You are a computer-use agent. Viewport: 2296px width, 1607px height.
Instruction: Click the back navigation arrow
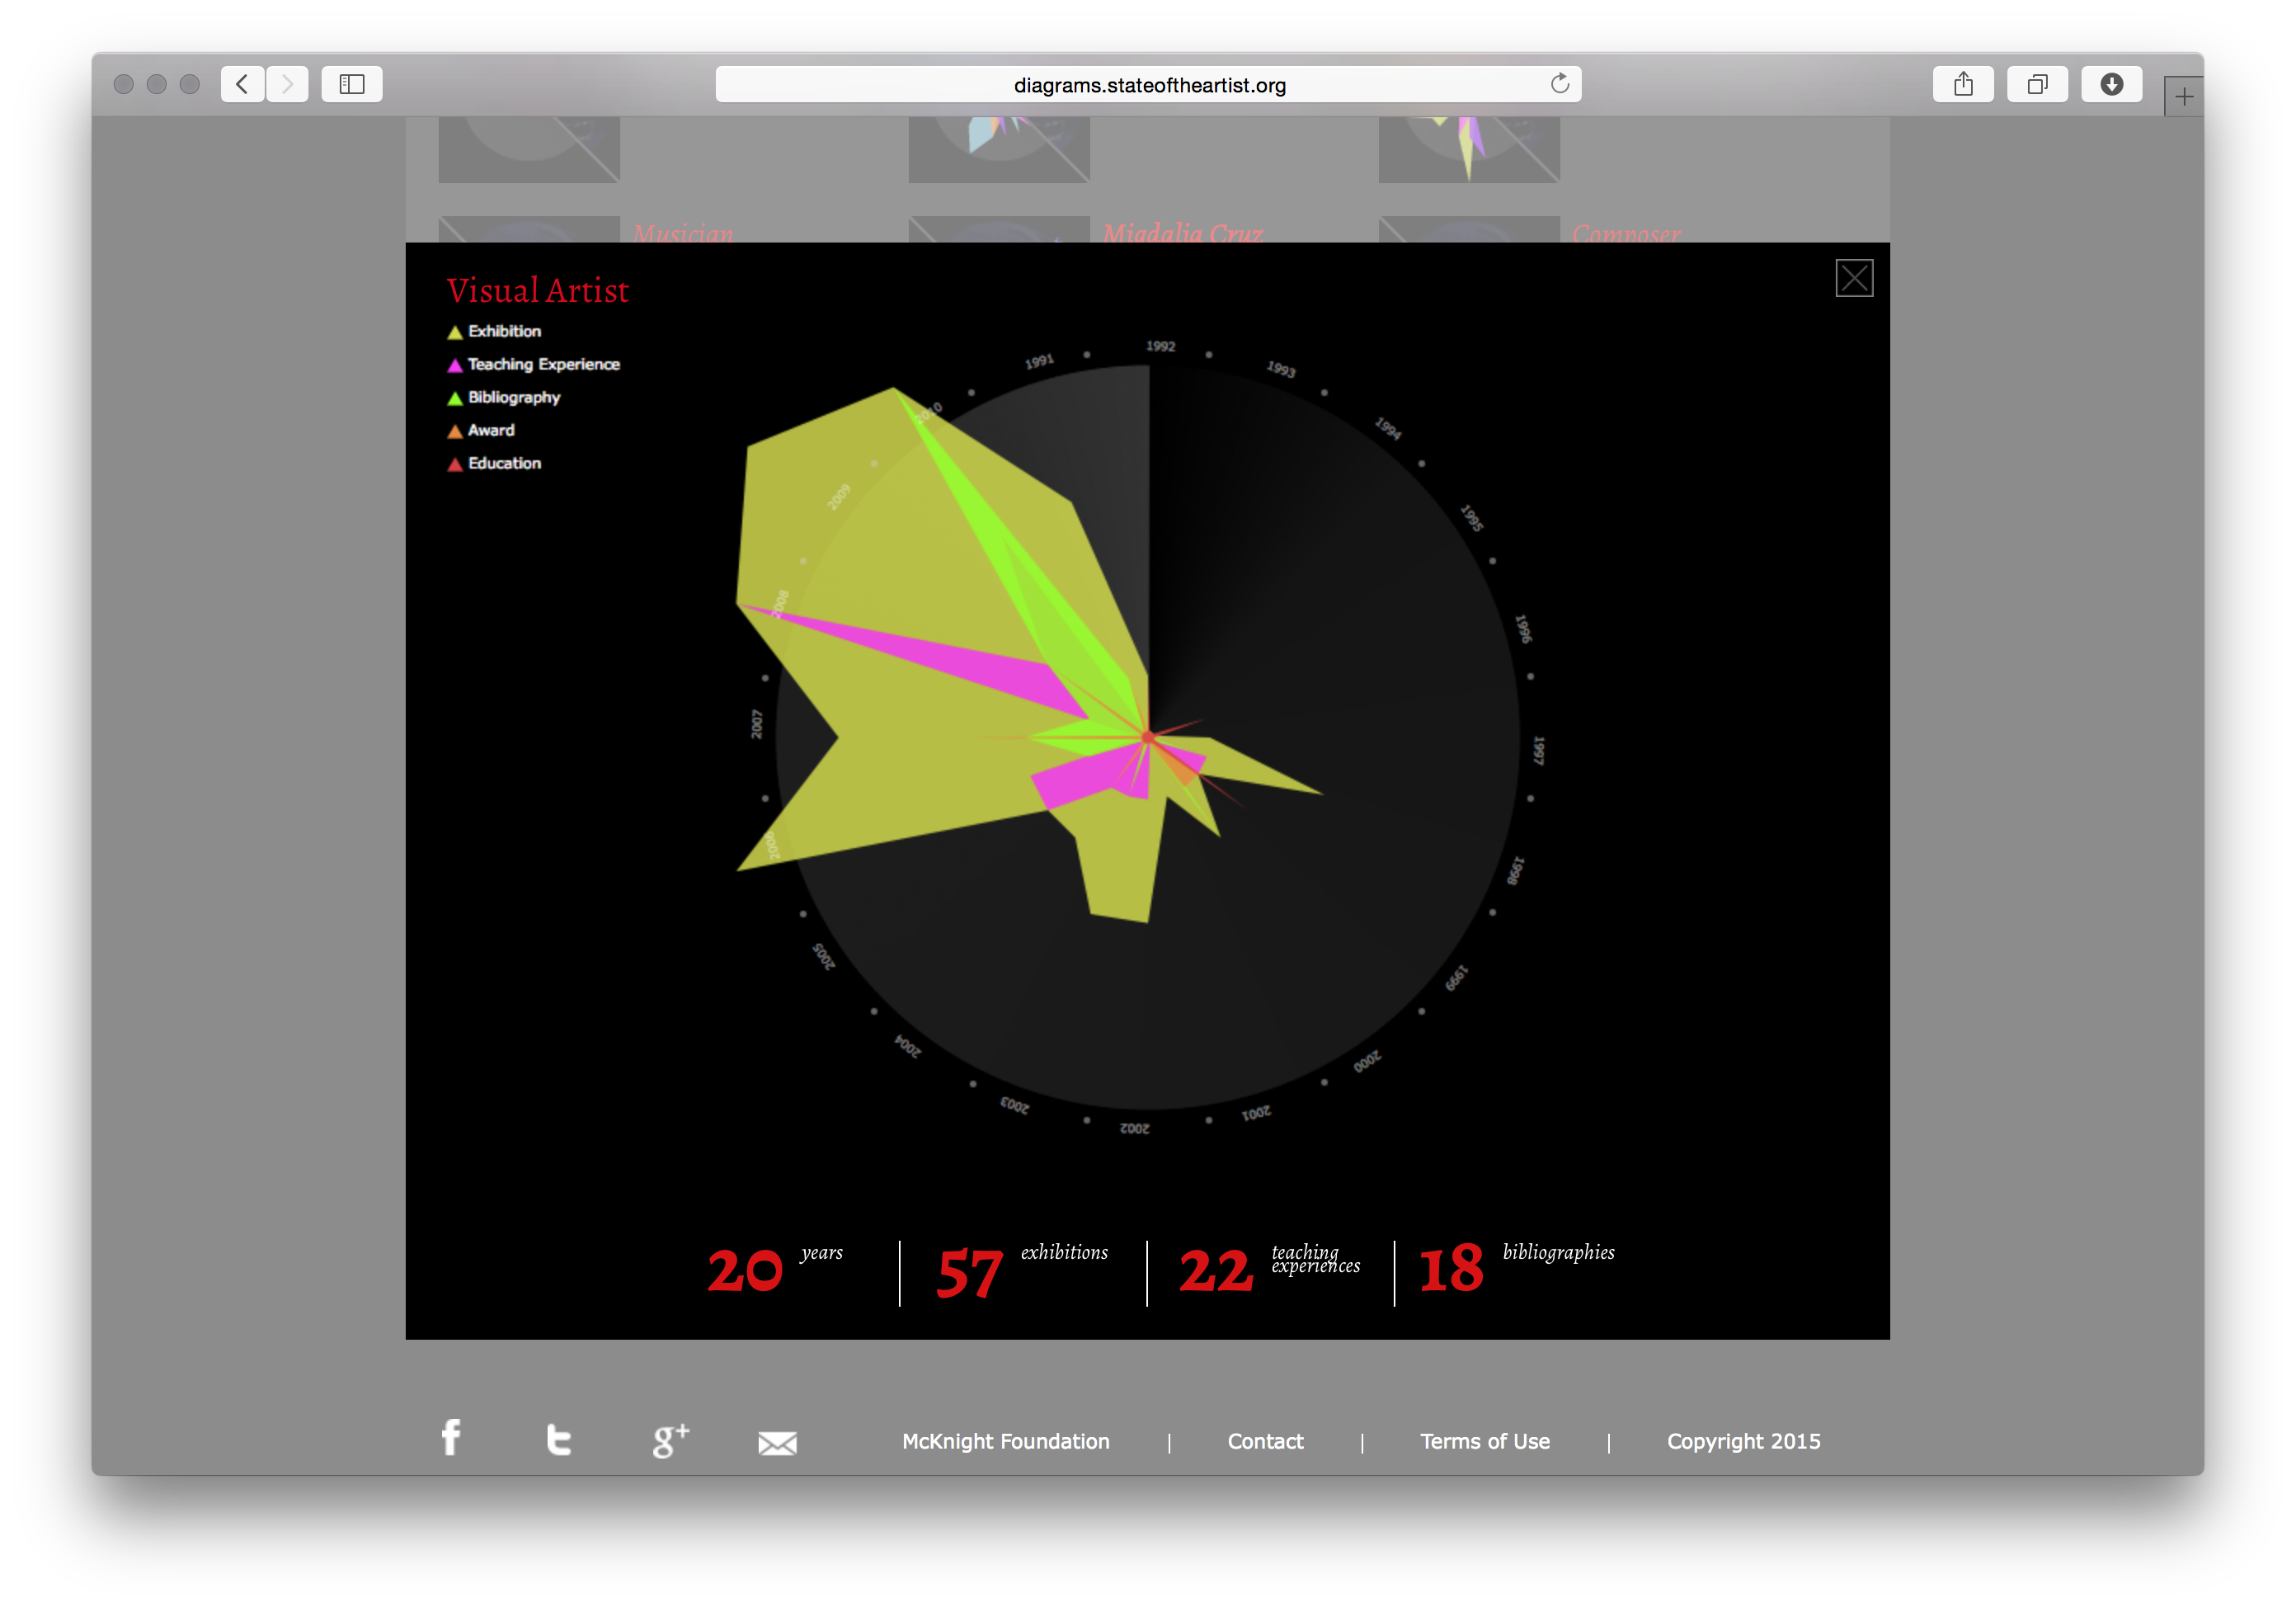tap(241, 84)
